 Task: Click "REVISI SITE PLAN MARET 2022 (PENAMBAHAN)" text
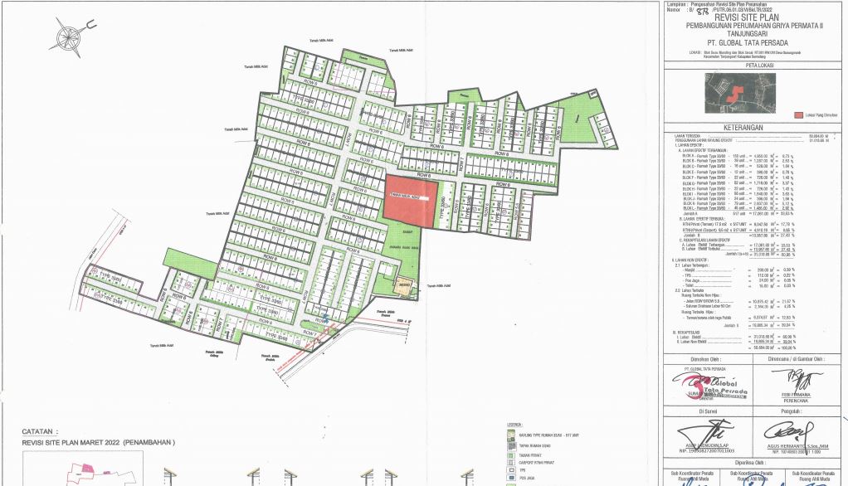tap(99, 442)
